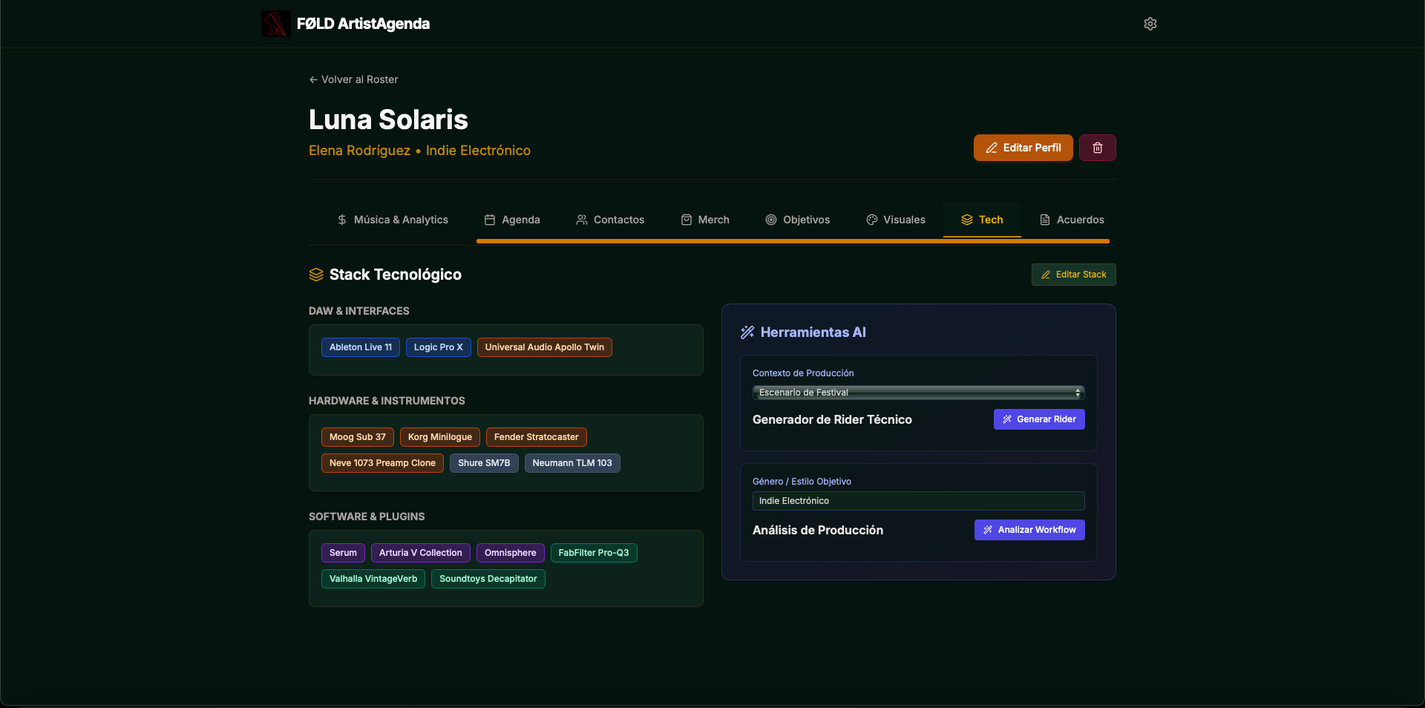The width and height of the screenshot is (1425, 708).
Task: Click the Fender Stratocaster tag
Action: 537,437
